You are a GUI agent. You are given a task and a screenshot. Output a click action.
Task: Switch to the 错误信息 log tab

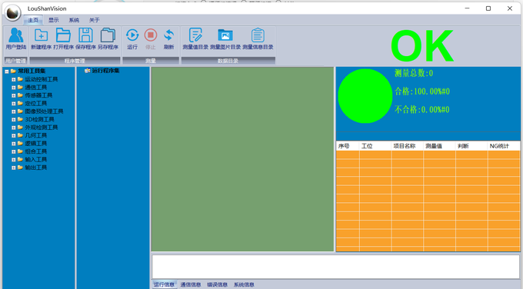(217, 284)
